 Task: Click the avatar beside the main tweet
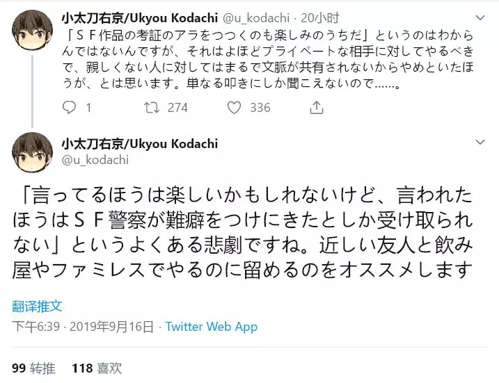(30, 150)
